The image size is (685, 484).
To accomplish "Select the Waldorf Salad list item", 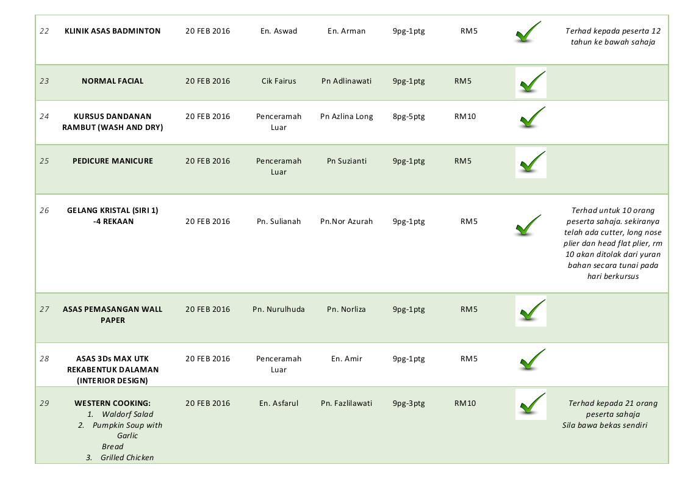I will 121,414.
